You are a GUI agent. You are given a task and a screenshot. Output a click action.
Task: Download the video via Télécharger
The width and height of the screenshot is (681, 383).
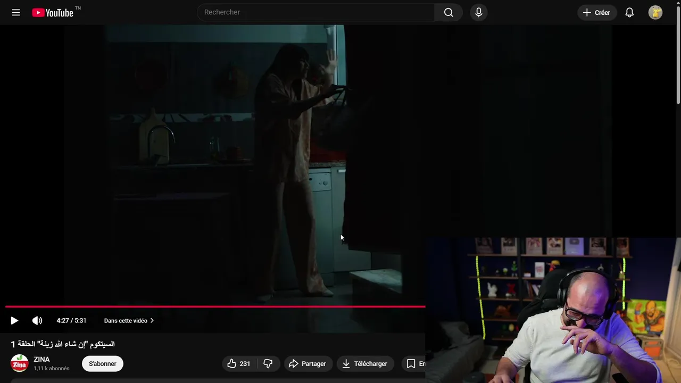[x=366, y=364]
